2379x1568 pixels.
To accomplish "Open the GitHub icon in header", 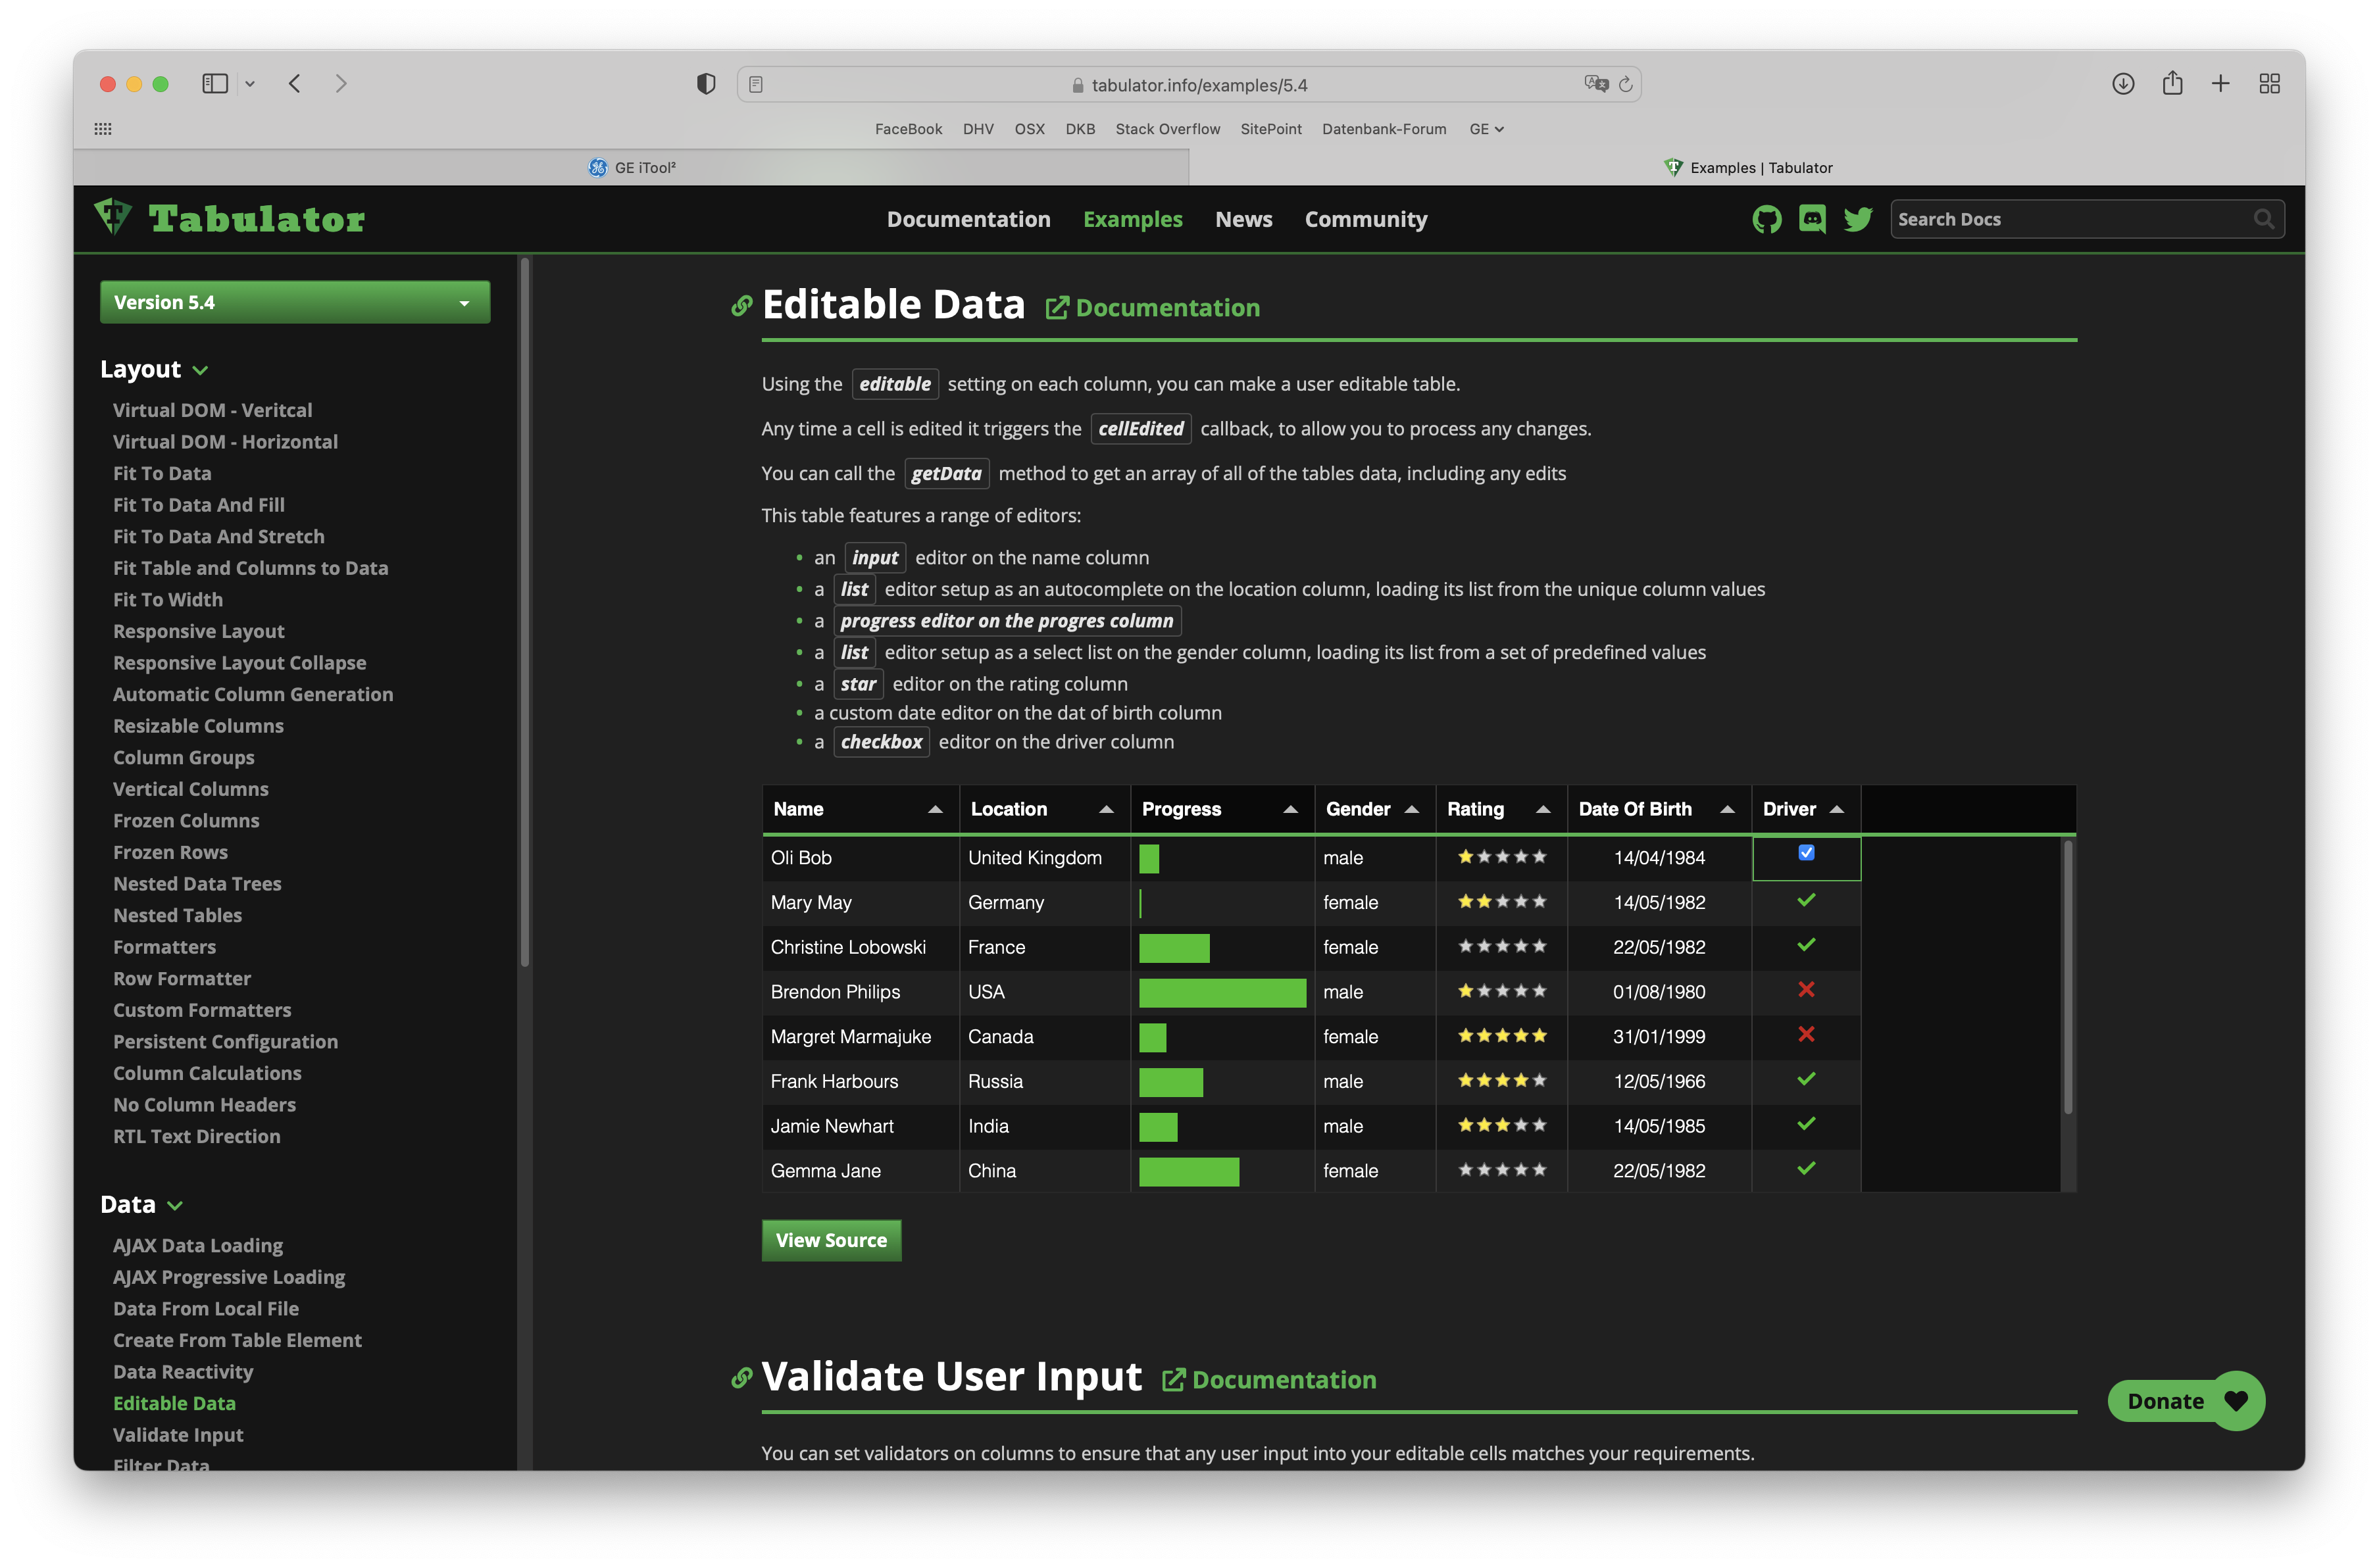I will pyautogui.click(x=1766, y=219).
